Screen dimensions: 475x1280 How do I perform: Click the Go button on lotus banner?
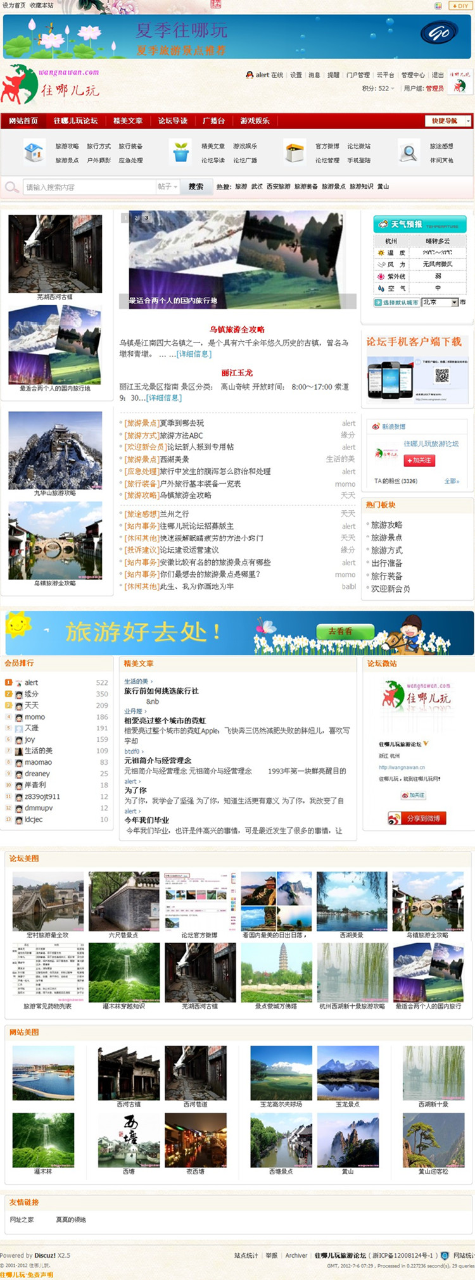(439, 33)
